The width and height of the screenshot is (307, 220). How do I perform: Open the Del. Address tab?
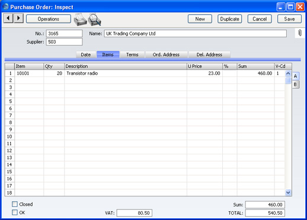209,54
